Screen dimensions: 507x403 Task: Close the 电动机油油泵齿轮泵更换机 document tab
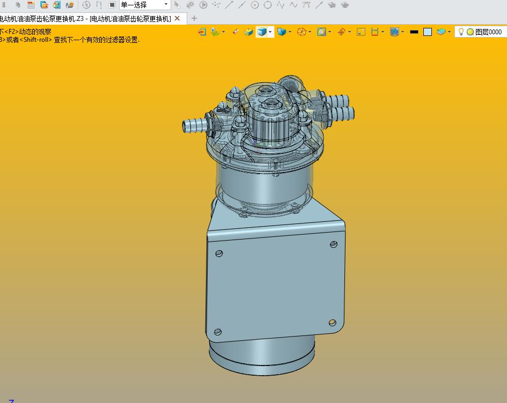[x=177, y=18]
